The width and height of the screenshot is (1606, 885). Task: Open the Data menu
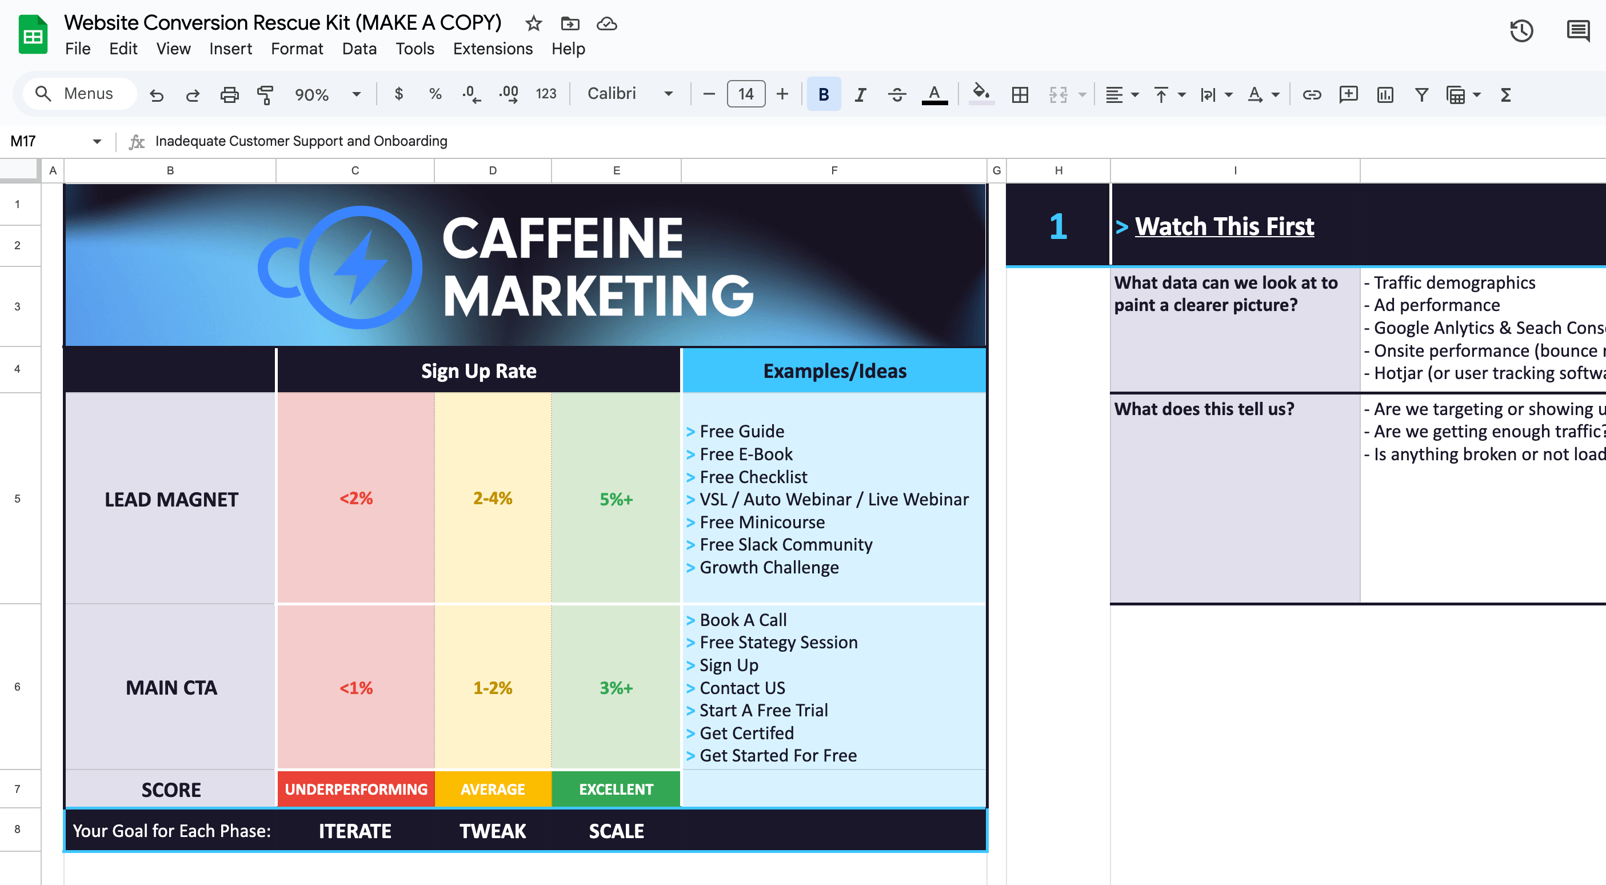coord(358,49)
